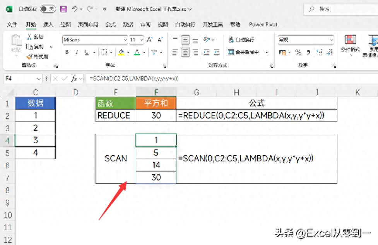
Task: Apply the green font color
Action: point(137,52)
